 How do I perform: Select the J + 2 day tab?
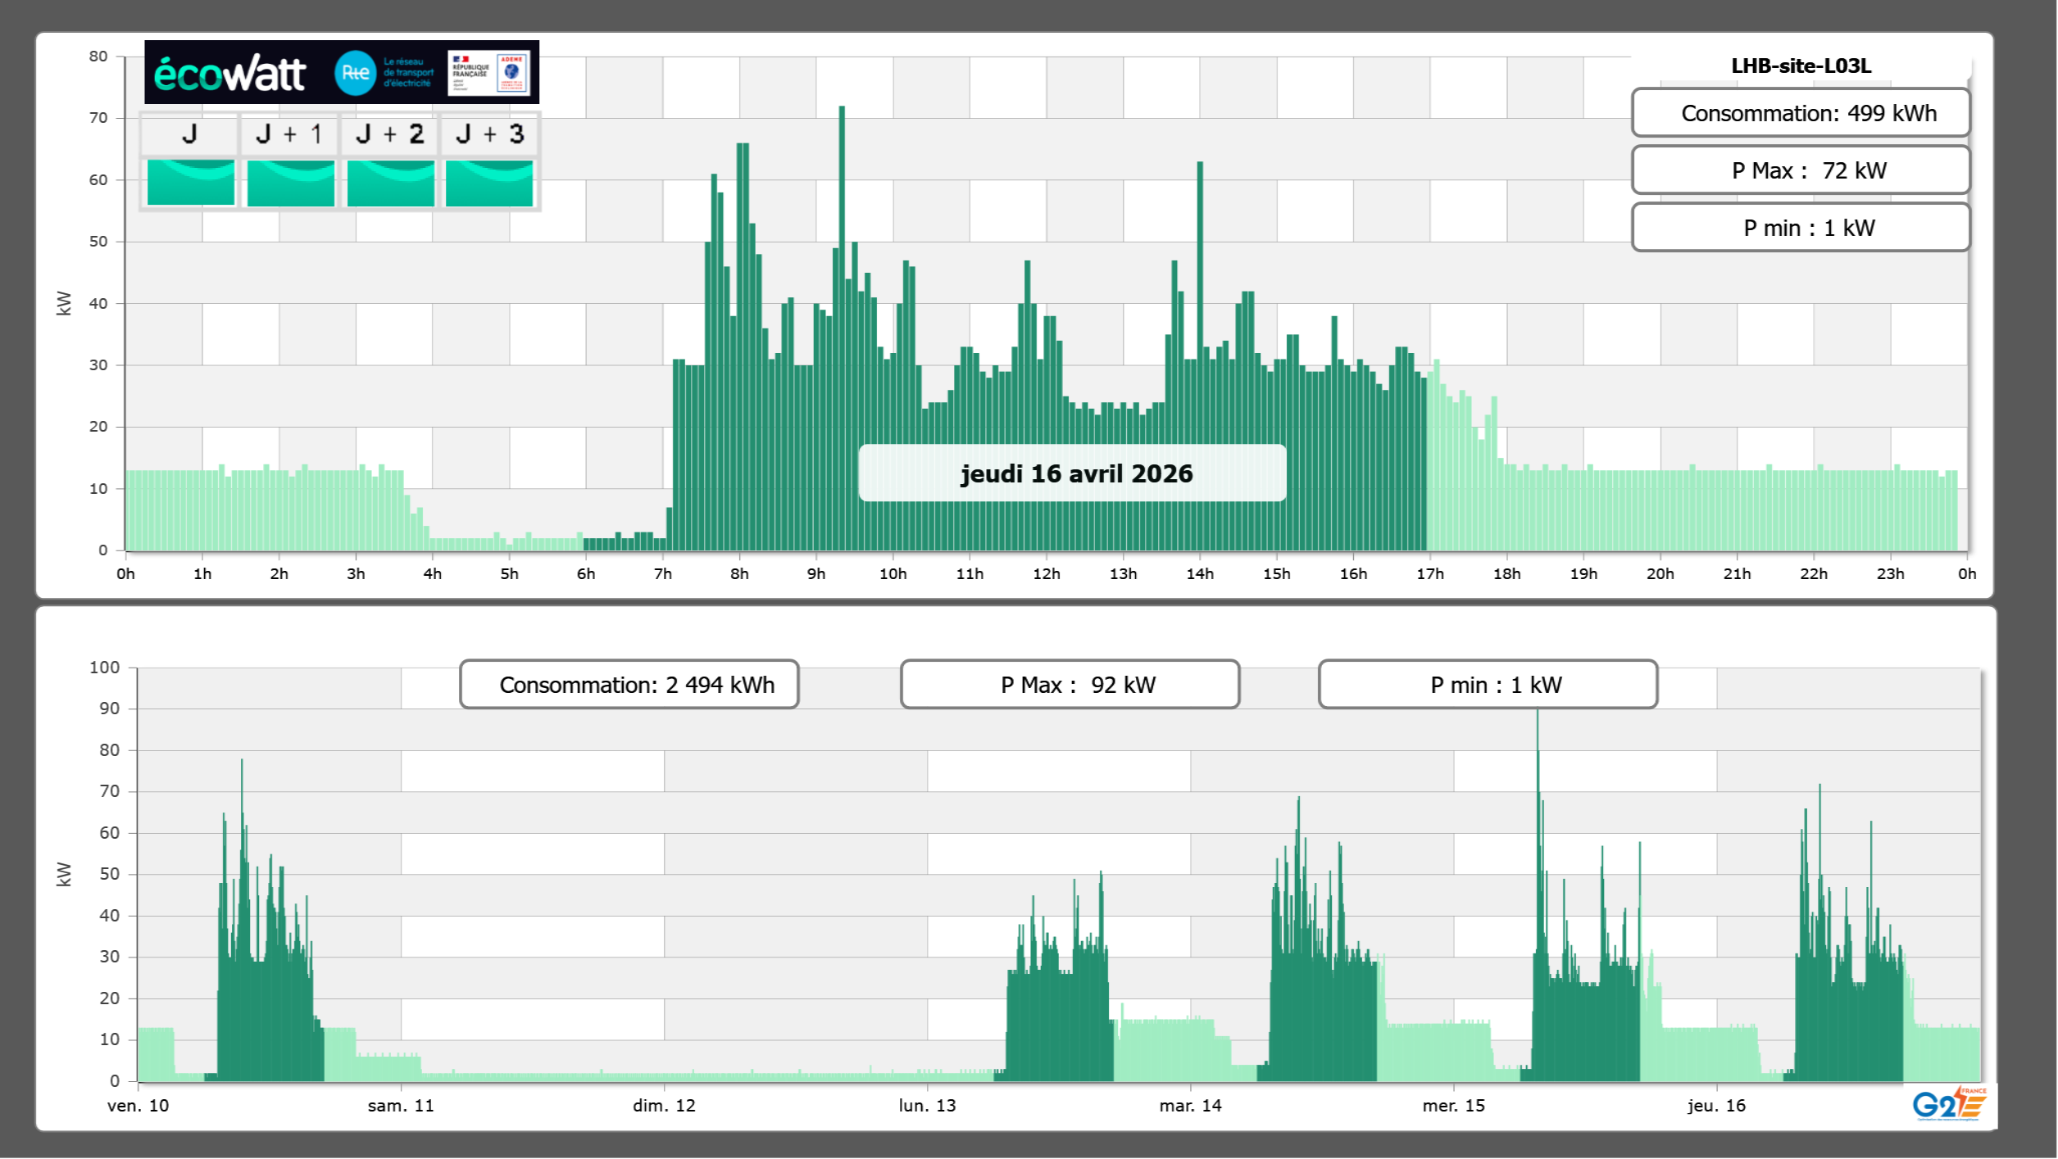point(390,134)
